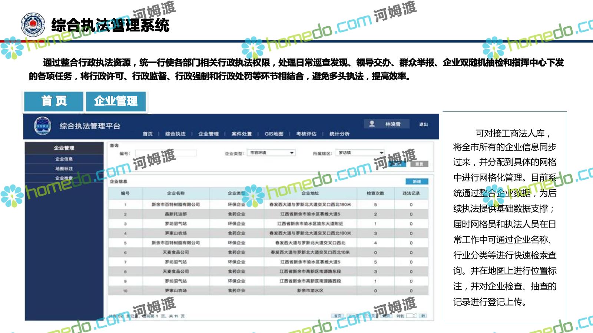
Task: Select 地图标注 in the left sidebar
Action: point(64,169)
